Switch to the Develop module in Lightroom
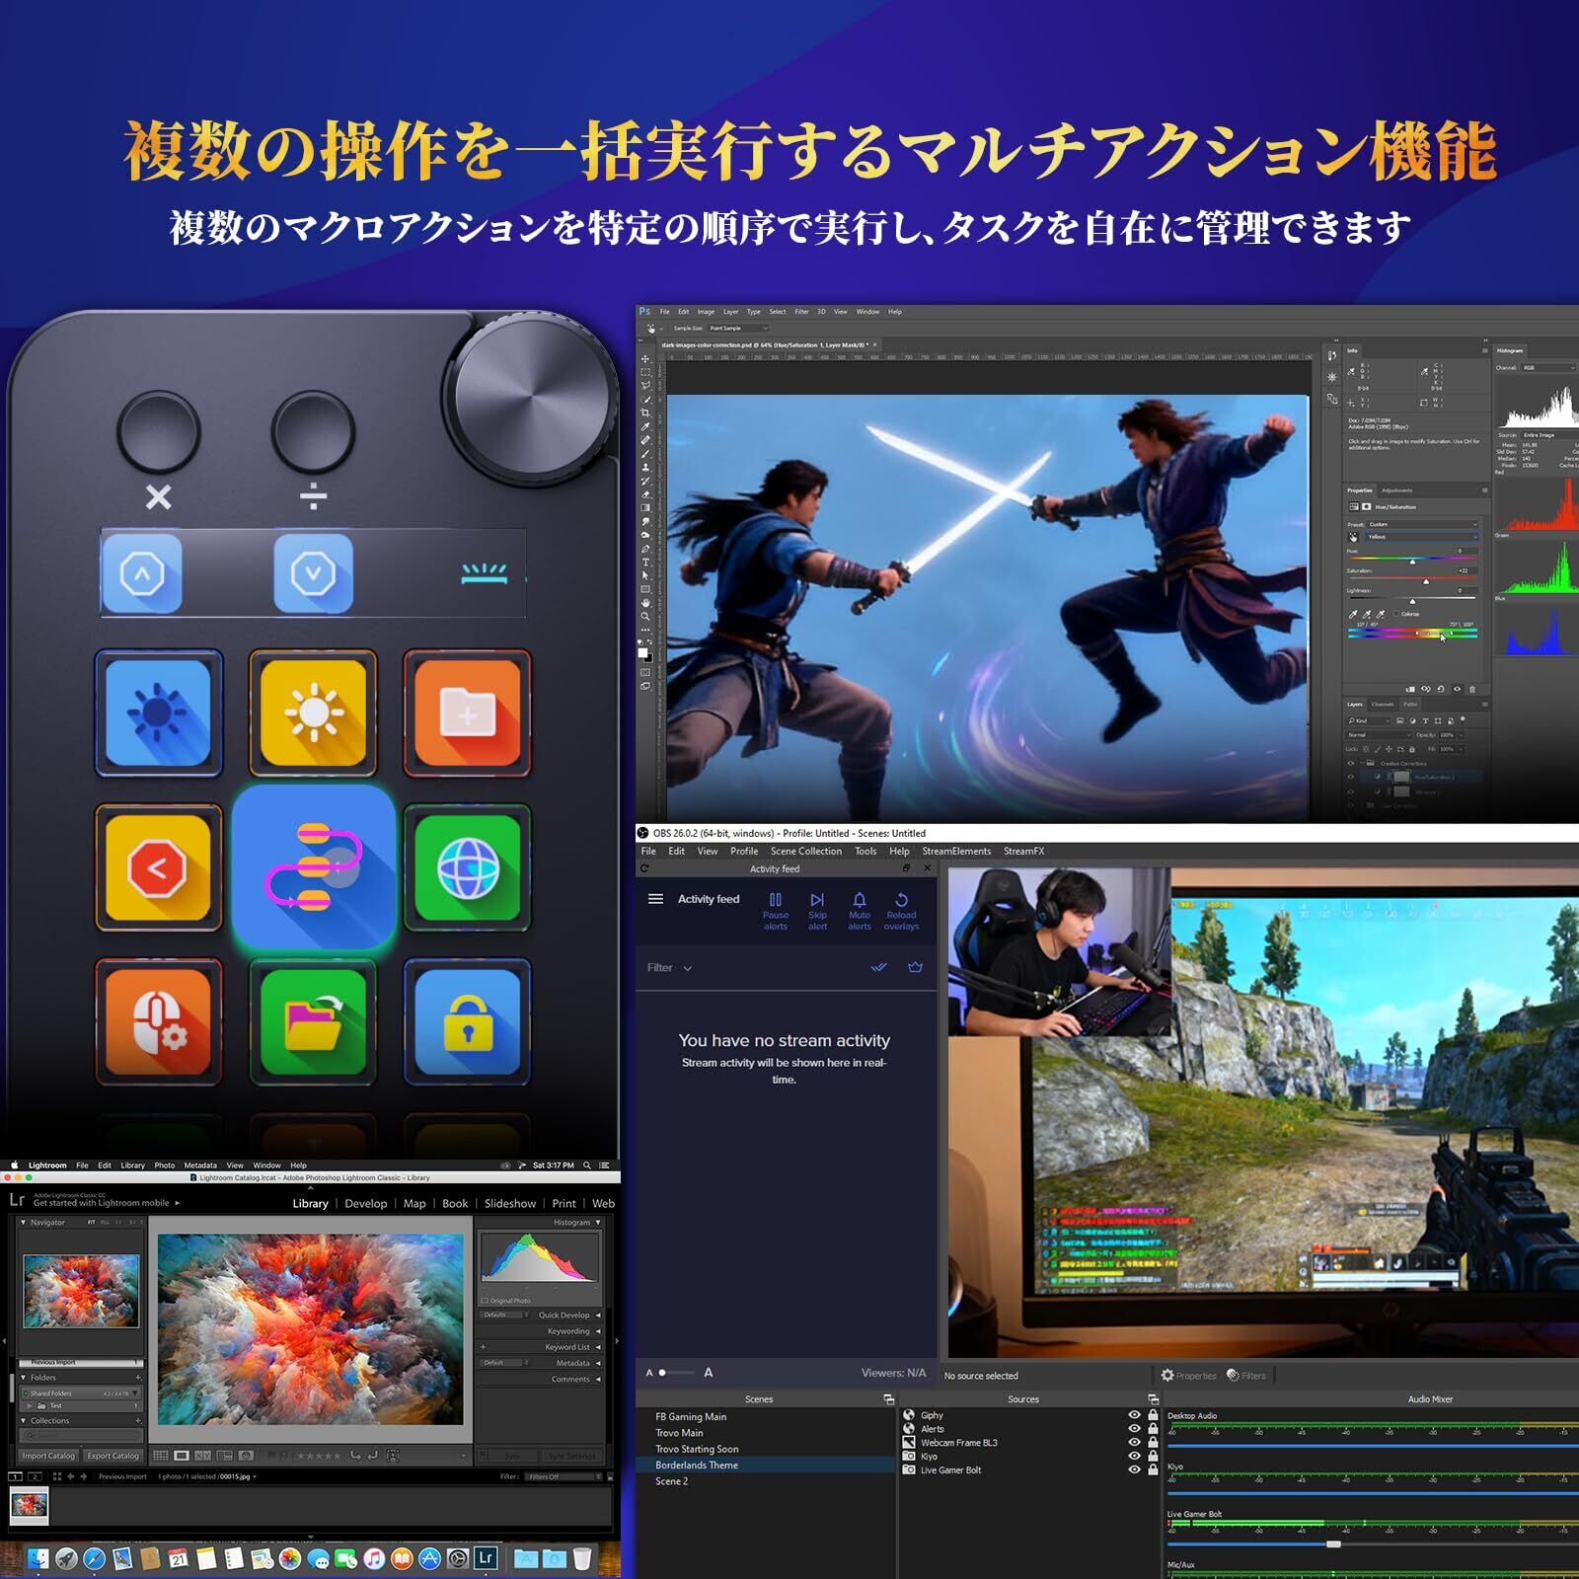This screenshot has height=1579, width=1579. coord(366,1204)
